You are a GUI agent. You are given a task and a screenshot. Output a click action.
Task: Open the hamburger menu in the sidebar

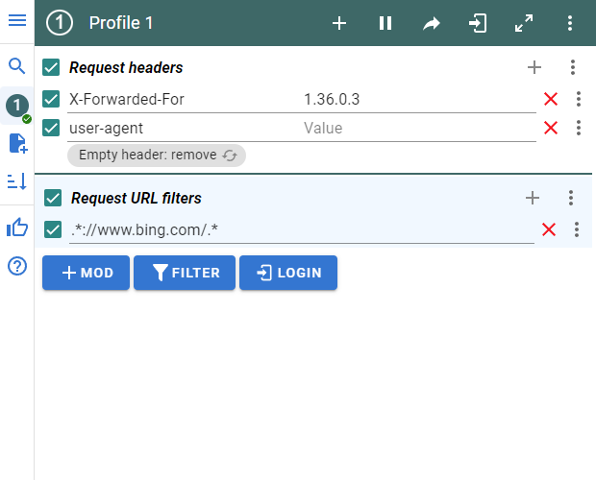tap(16, 20)
